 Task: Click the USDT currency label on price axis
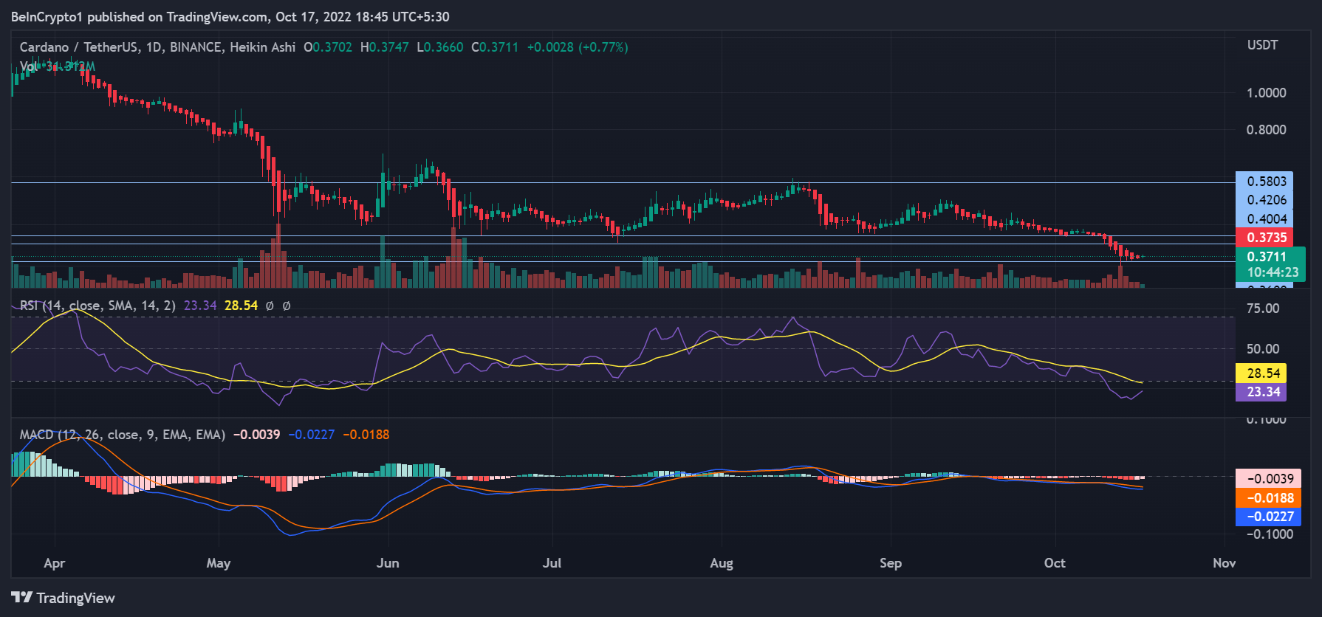click(x=1262, y=45)
